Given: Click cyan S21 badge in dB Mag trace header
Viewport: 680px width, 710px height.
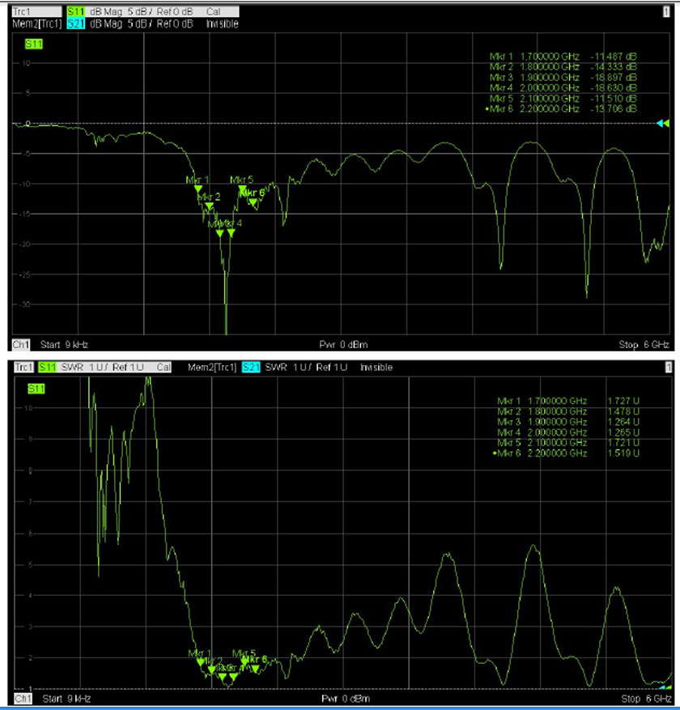Looking at the screenshot, I should 76,23.
